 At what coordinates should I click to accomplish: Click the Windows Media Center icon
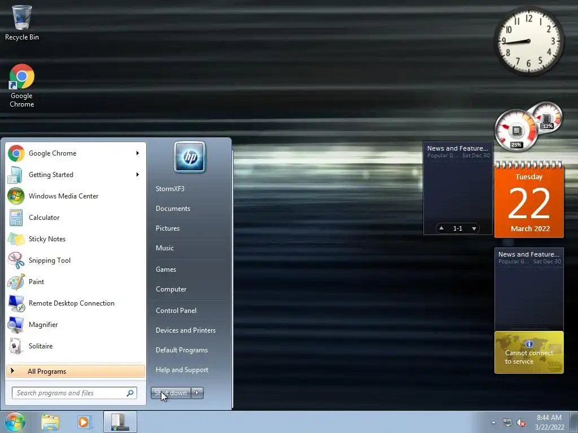point(16,196)
